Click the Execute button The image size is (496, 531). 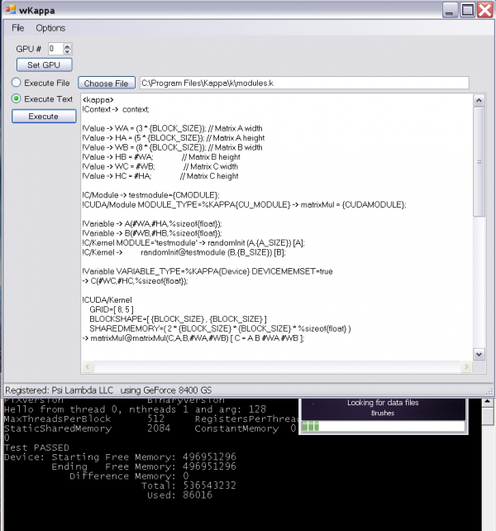coord(44,116)
